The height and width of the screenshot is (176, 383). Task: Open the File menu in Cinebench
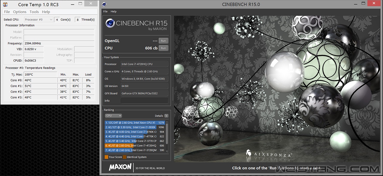coord(105,11)
